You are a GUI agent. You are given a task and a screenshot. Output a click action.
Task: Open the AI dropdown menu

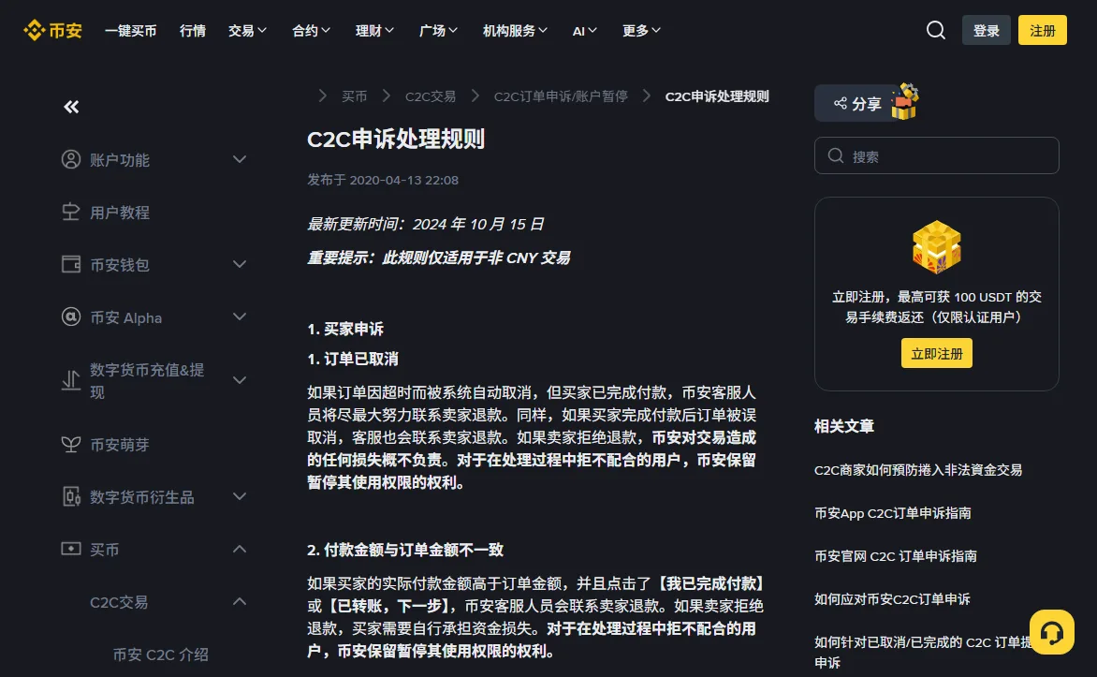pyautogui.click(x=584, y=31)
